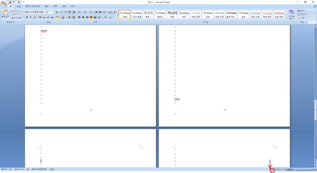Expand the styles gallery More arrow
This screenshot has height=173, width=317.
(286, 18)
